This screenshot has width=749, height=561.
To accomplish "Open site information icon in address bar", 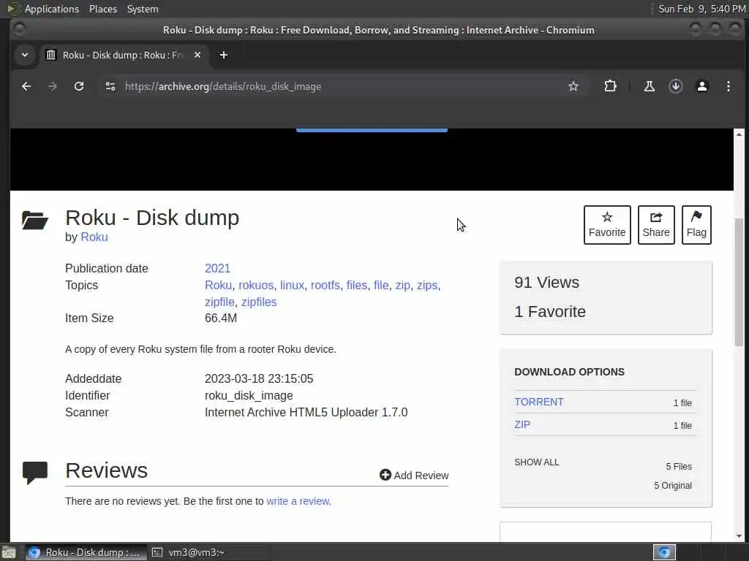I will tap(110, 86).
